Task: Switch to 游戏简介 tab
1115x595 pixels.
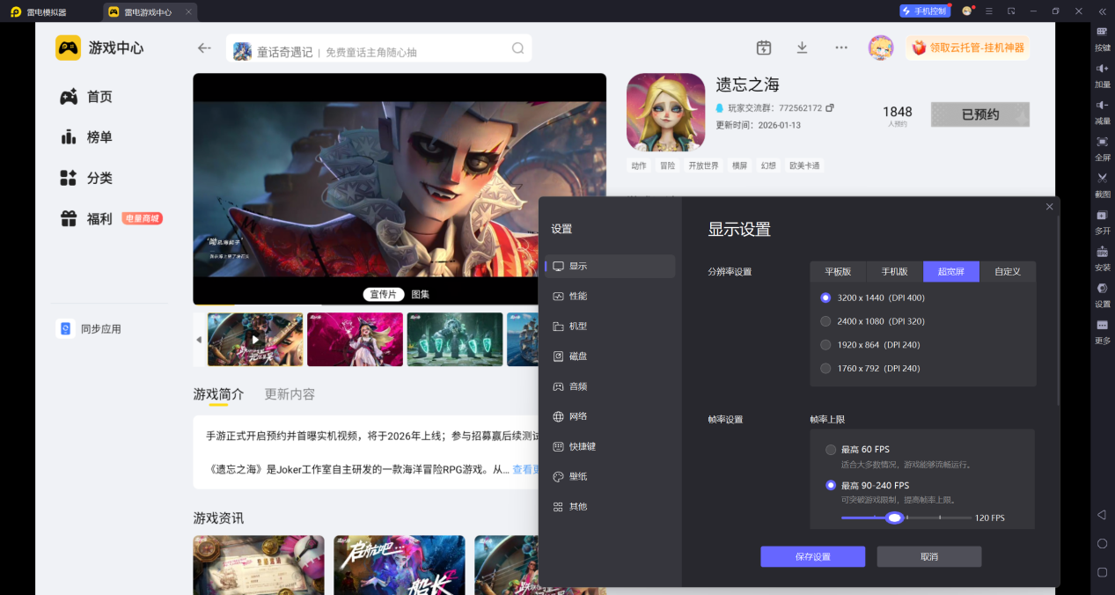Action: tap(218, 394)
